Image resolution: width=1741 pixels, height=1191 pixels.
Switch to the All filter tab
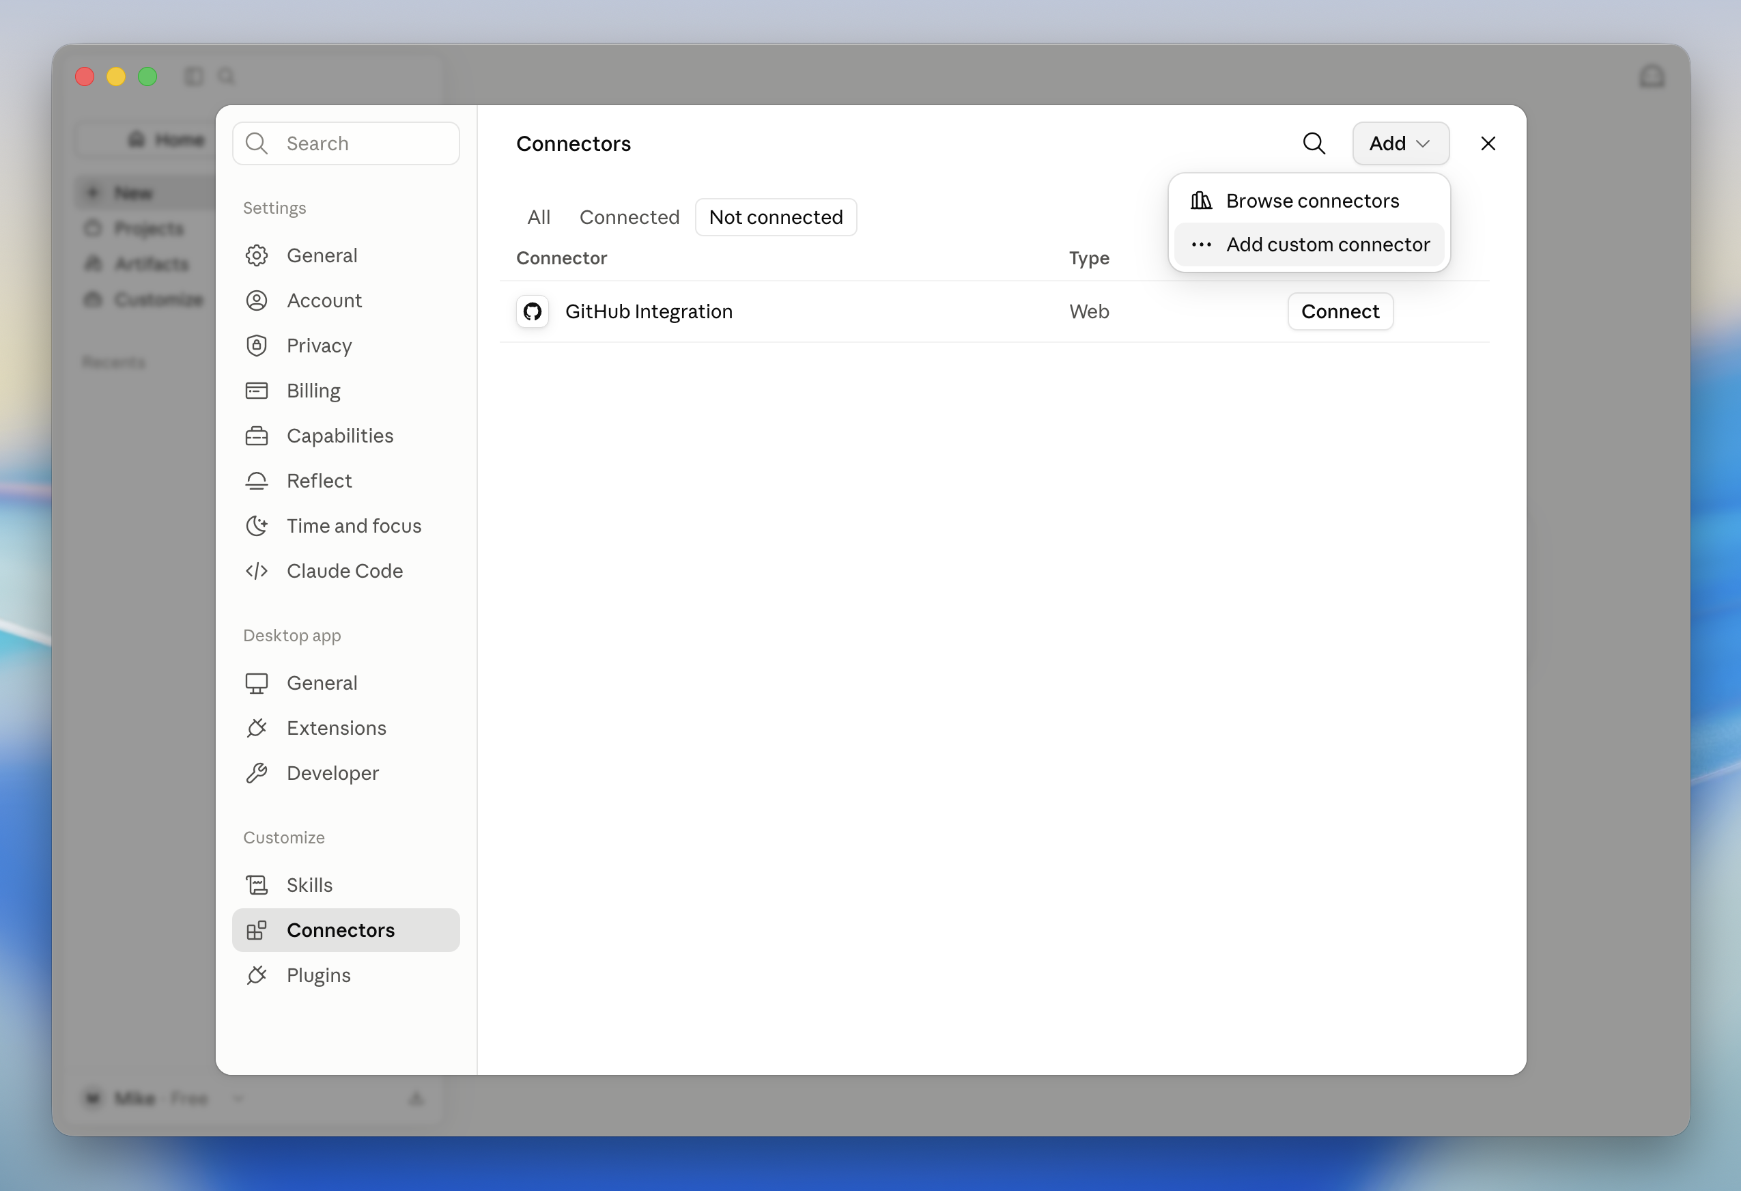pos(539,217)
